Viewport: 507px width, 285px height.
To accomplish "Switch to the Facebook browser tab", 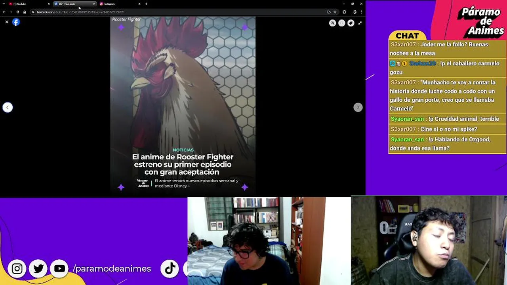I will (x=75, y=4).
